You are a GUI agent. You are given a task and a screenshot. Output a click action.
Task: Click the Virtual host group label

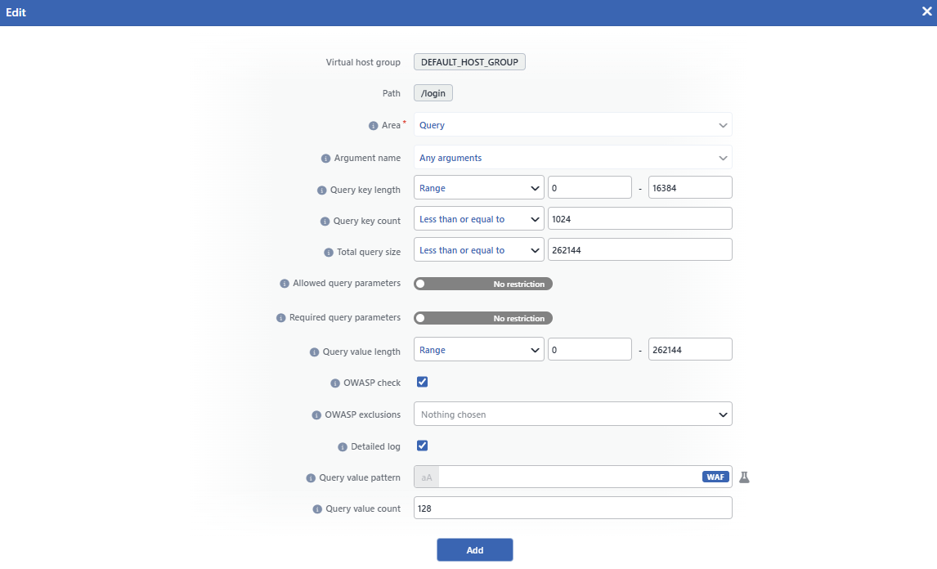pos(363,62)
